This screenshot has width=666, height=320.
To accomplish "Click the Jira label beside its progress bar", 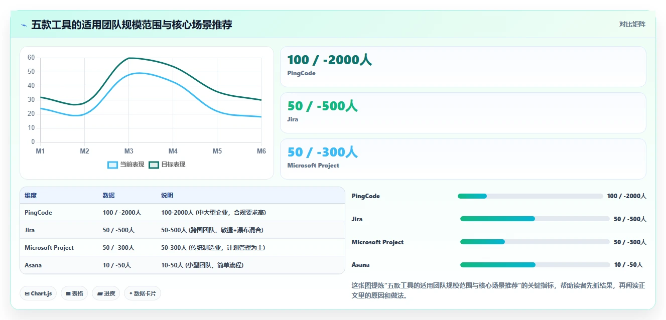I will click(357, 219).
